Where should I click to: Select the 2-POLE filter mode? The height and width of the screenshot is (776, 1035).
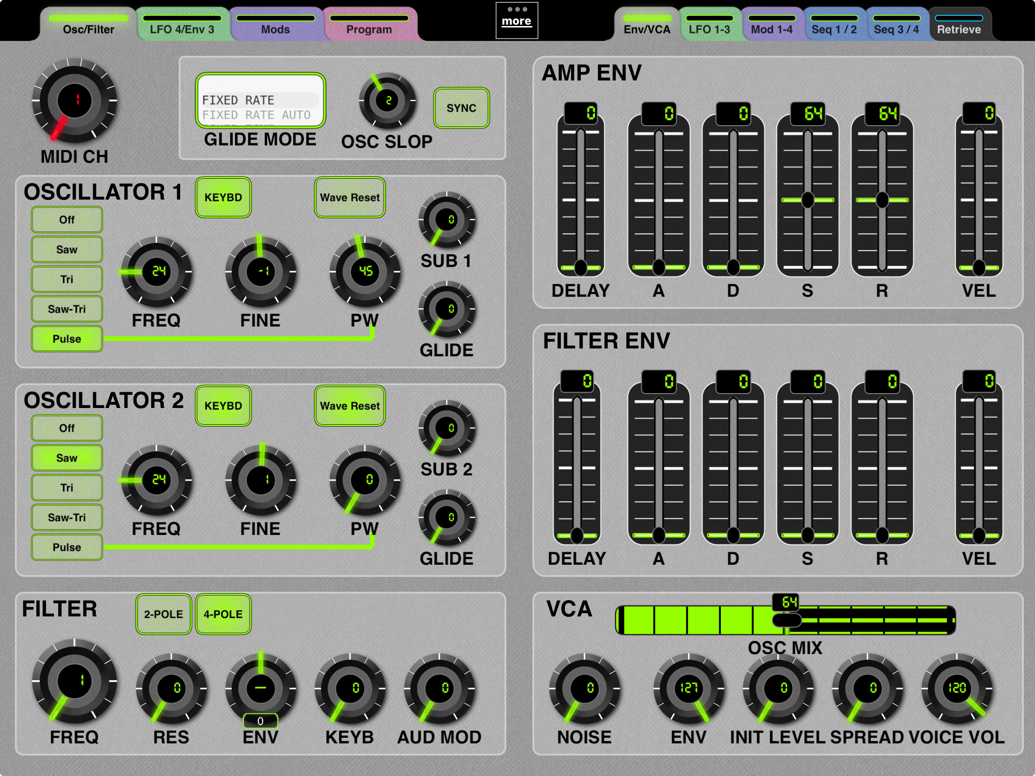coord(164,614)
